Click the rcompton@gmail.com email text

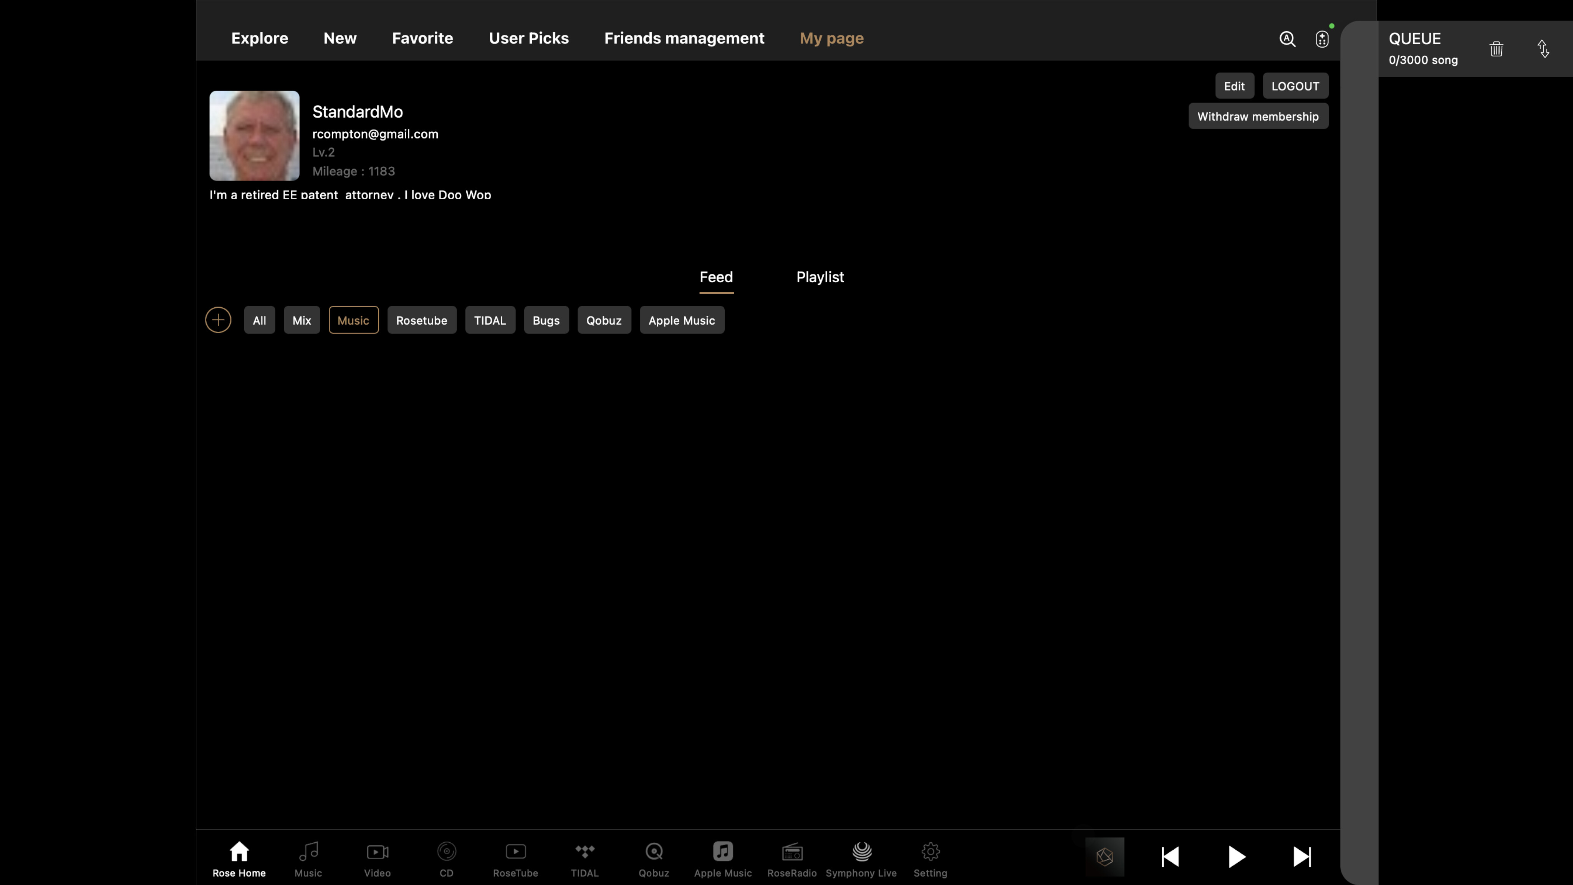click(376, 134)
